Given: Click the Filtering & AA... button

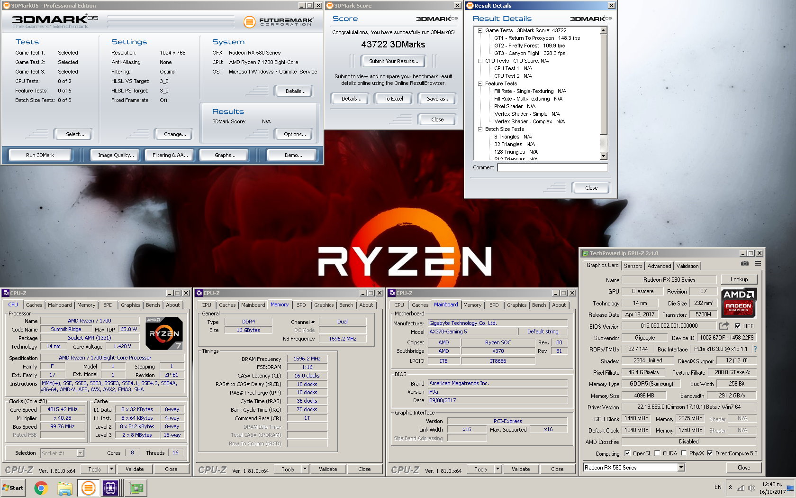Looking at the screenshot, I should point(170,155).
